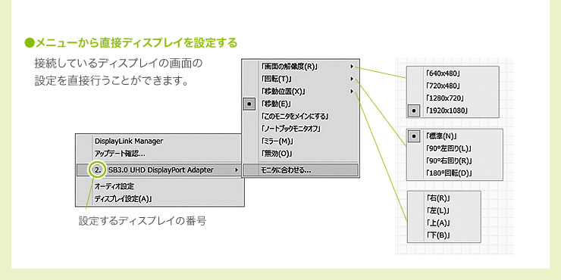Choose このモニタをメインにする option
The image size is (561, 280).
coord(301,117)
